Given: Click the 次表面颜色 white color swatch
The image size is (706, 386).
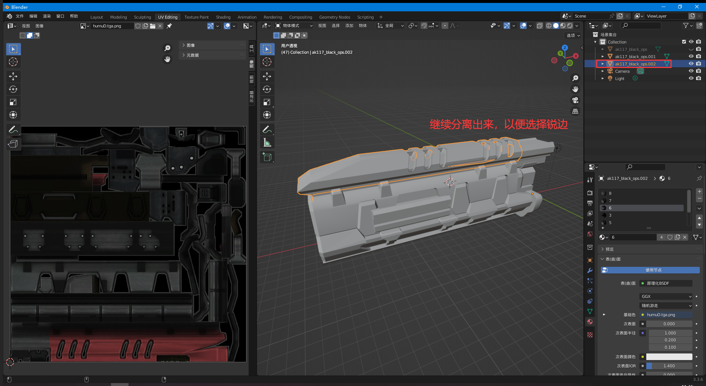Looking at the screenshot, I should click(669, 357).
